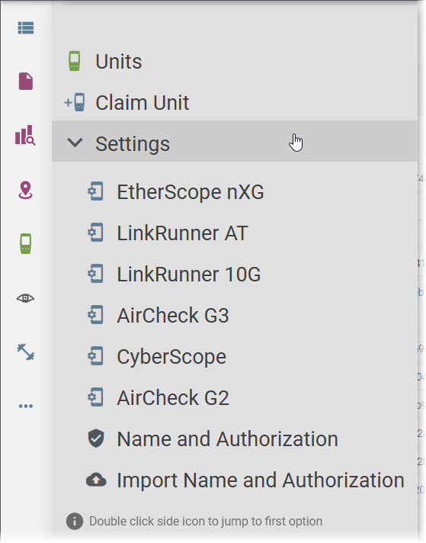The height and width of the screenshot is (543, 426).
Task: Click the settings icon beside EtherScope nXG
Action: coord(95,191)
